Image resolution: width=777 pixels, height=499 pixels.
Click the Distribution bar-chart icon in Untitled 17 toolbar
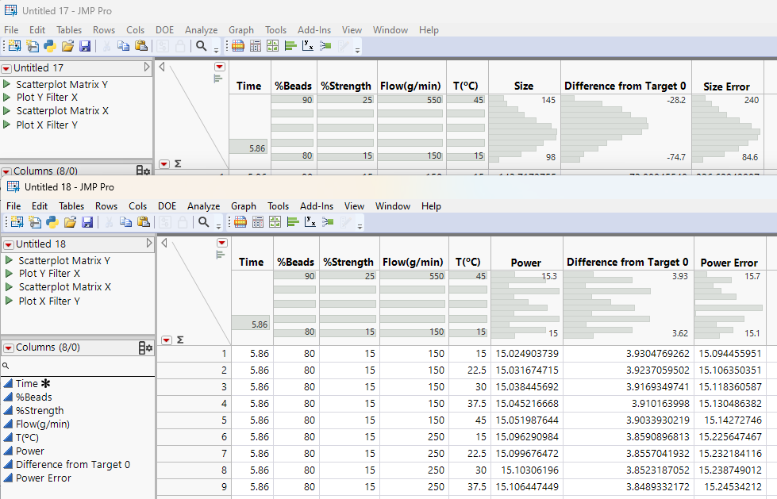pyautogui.click(x=290, y=46)
